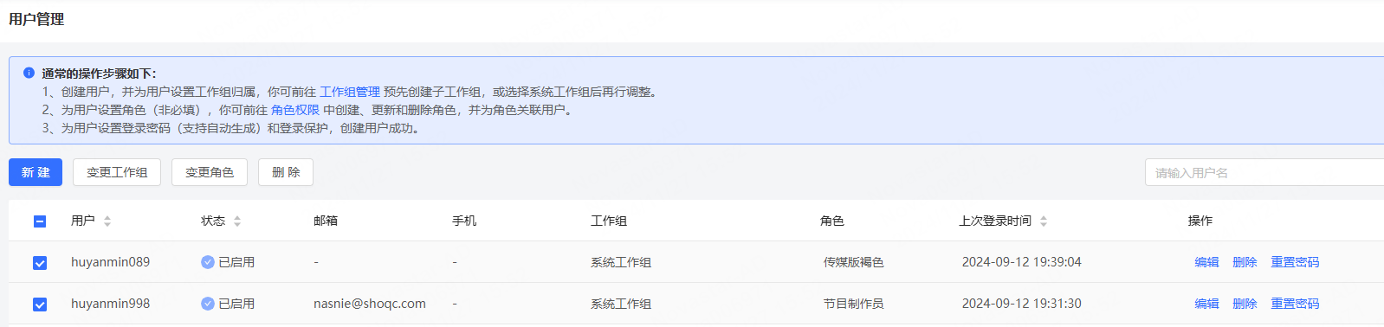
Task: Click 编辑 for huyanmin089
Action: click(x=1206, y=262)
